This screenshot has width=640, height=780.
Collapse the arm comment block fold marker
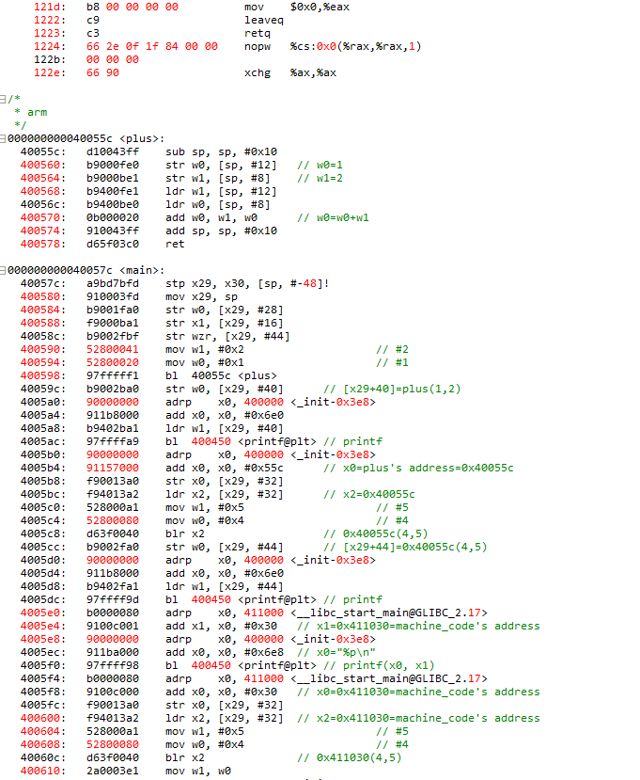click(3, 99)
